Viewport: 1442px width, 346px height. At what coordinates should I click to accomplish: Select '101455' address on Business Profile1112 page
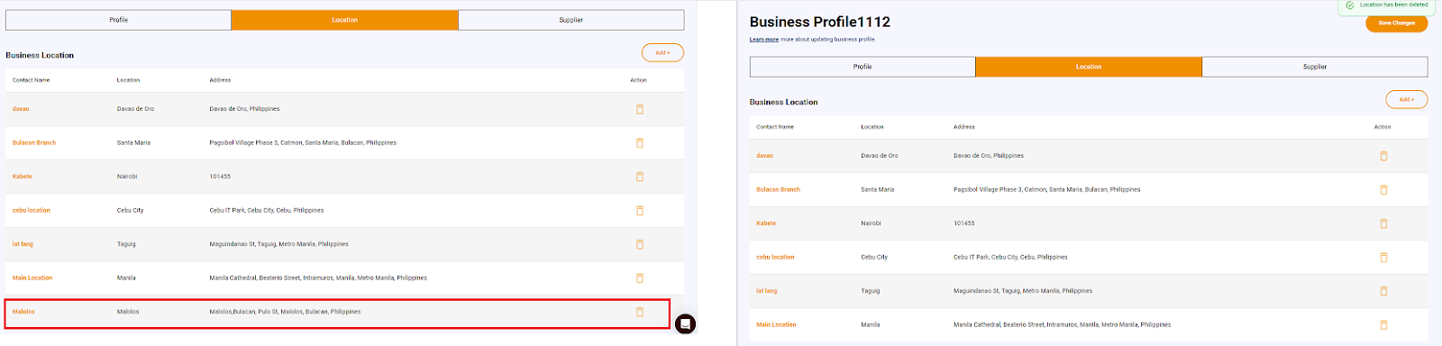[x=964, y=223]
